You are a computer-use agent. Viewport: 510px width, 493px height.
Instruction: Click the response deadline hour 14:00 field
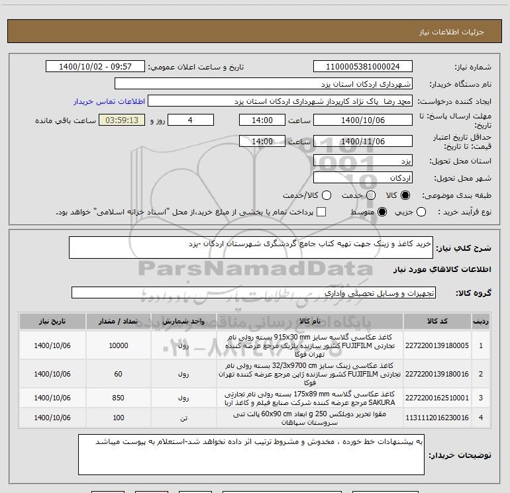(x=262, y=120)
